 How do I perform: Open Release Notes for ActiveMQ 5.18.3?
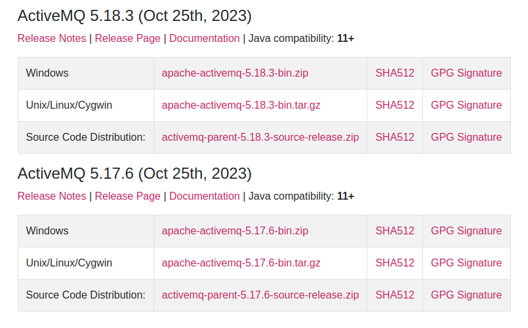(x=52, y=39)
